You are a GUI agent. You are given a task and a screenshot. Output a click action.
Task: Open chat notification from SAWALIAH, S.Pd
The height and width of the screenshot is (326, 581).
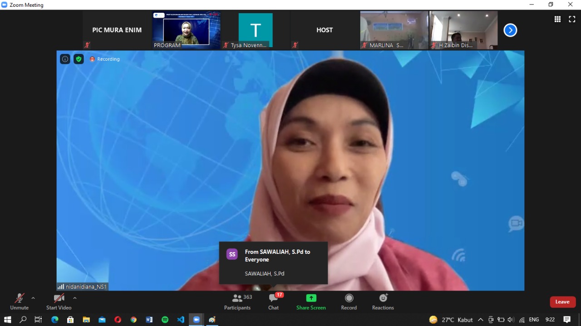pos(273,263)
